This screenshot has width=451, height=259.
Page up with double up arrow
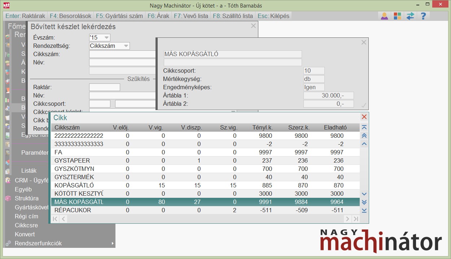pos(364,136)
